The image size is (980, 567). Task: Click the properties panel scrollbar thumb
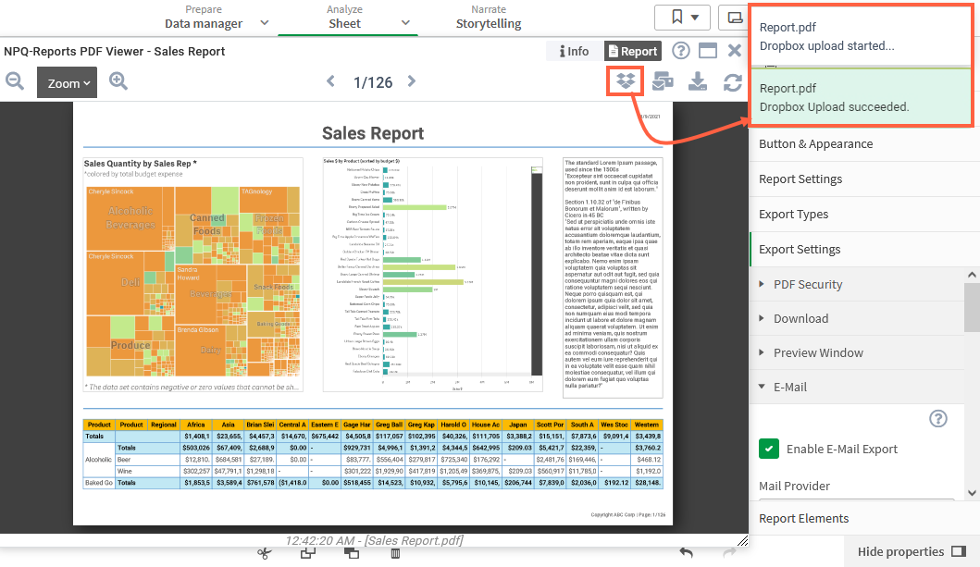(x=972, y=307)
